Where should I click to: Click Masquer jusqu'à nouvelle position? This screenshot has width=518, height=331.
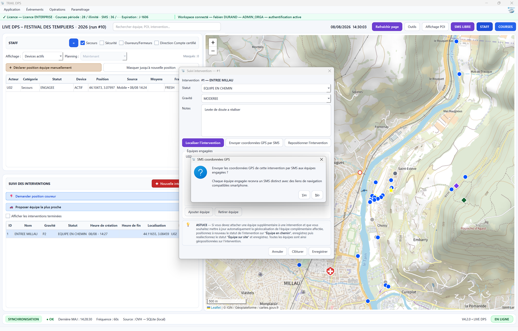tap(151, 67)
